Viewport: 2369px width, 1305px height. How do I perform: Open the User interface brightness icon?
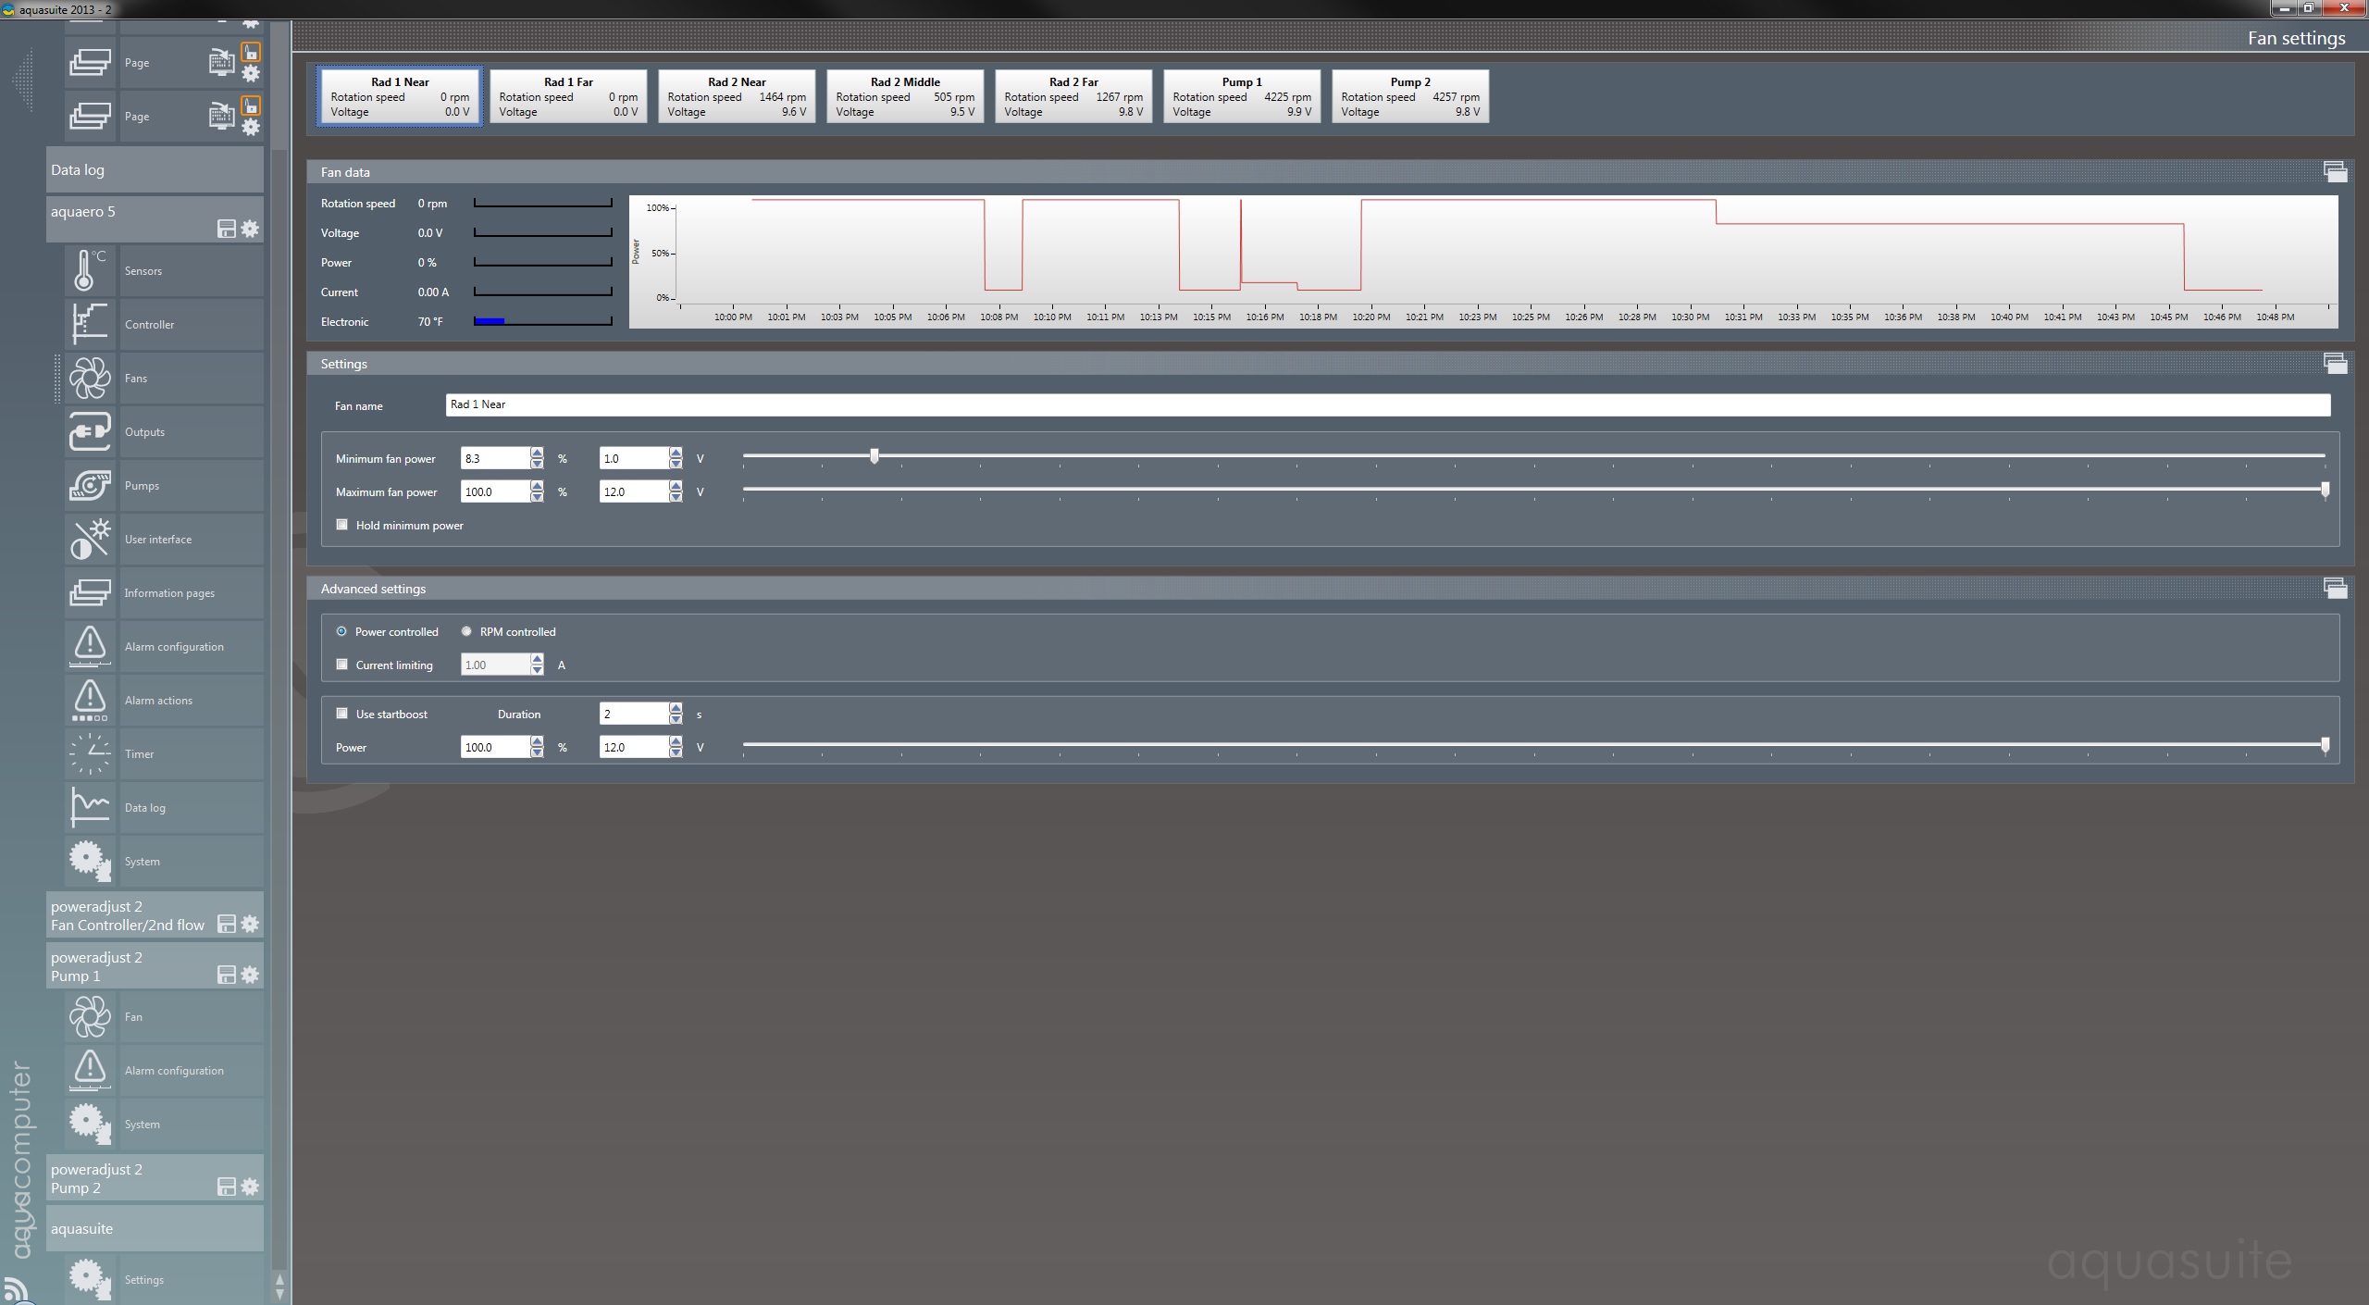[x=90, y=539]
